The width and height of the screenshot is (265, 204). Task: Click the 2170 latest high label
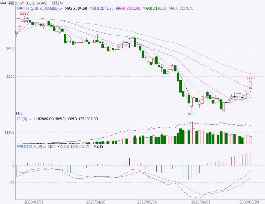(250, 78)
